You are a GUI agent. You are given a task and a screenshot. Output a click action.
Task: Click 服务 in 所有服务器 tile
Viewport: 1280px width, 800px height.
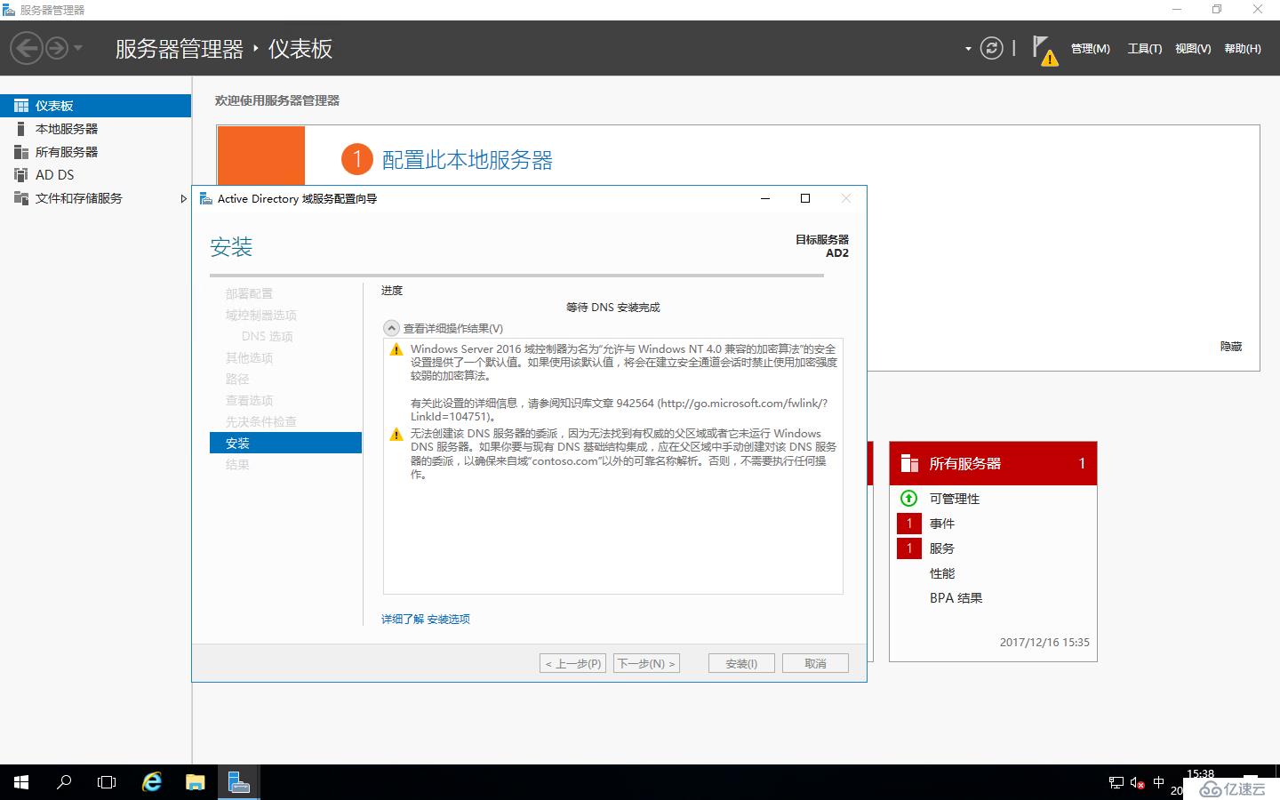pos(942,548)
